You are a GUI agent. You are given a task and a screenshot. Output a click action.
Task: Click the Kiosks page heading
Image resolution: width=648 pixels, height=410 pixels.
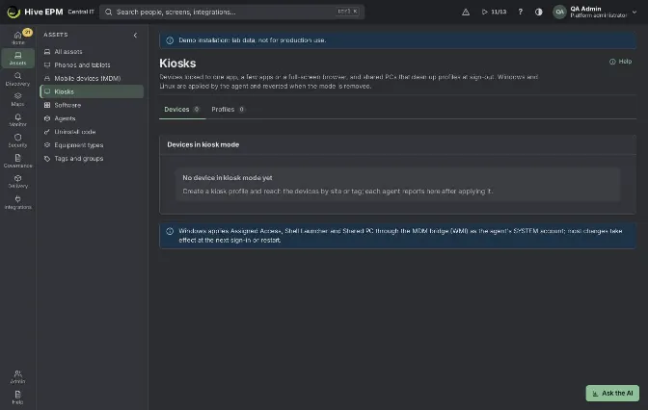[x=177, y=64]
